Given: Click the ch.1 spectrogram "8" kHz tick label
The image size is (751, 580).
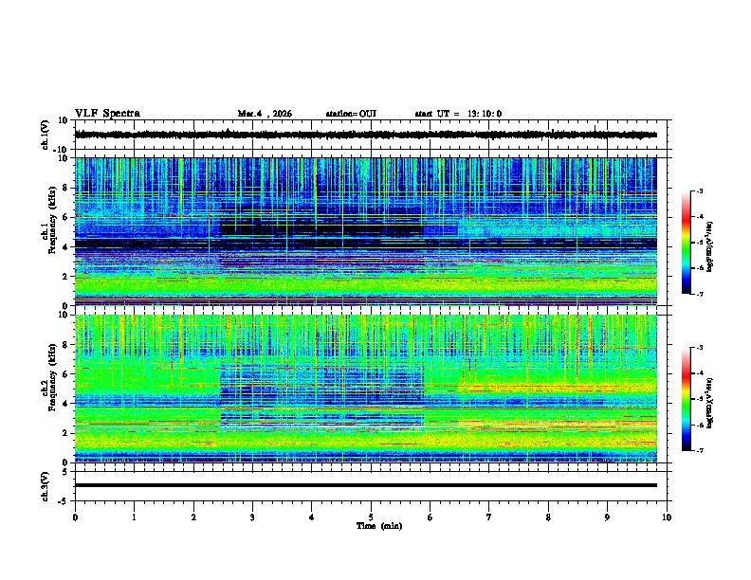Looking at the screenshot, I should point(65,188).
